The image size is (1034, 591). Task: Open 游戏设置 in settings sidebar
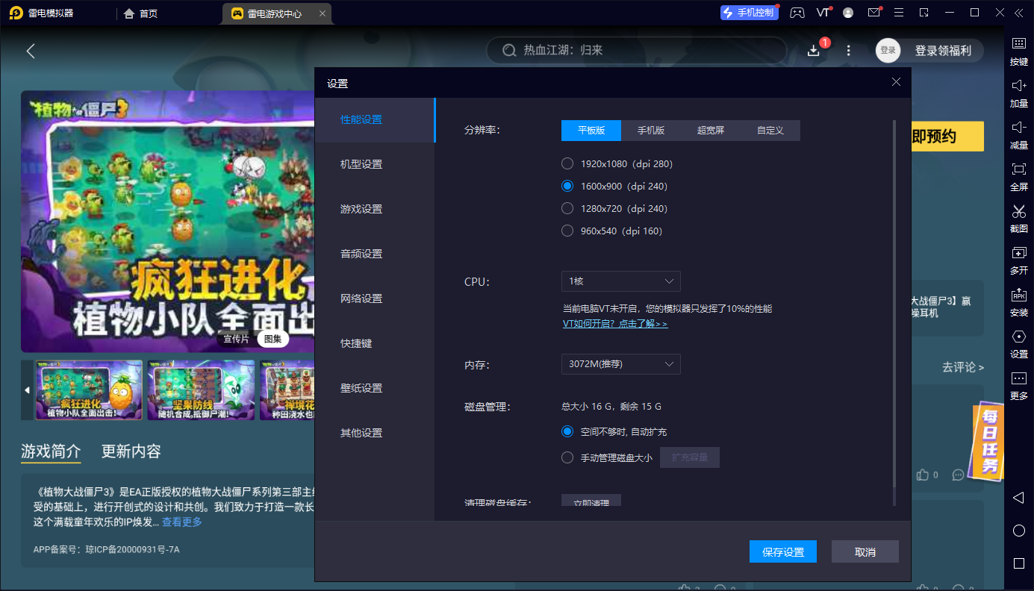pyautogui.click(x=361, y=209)
